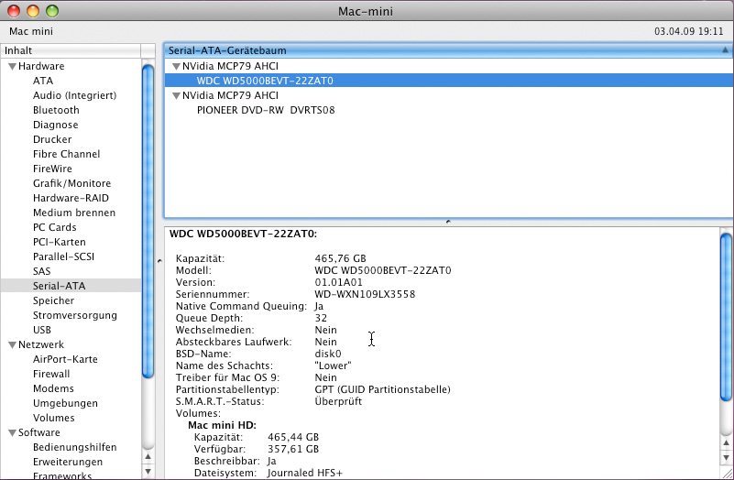Click sidebar scrollbar down arrow
The image size is (734, 480).
(148, 471)
